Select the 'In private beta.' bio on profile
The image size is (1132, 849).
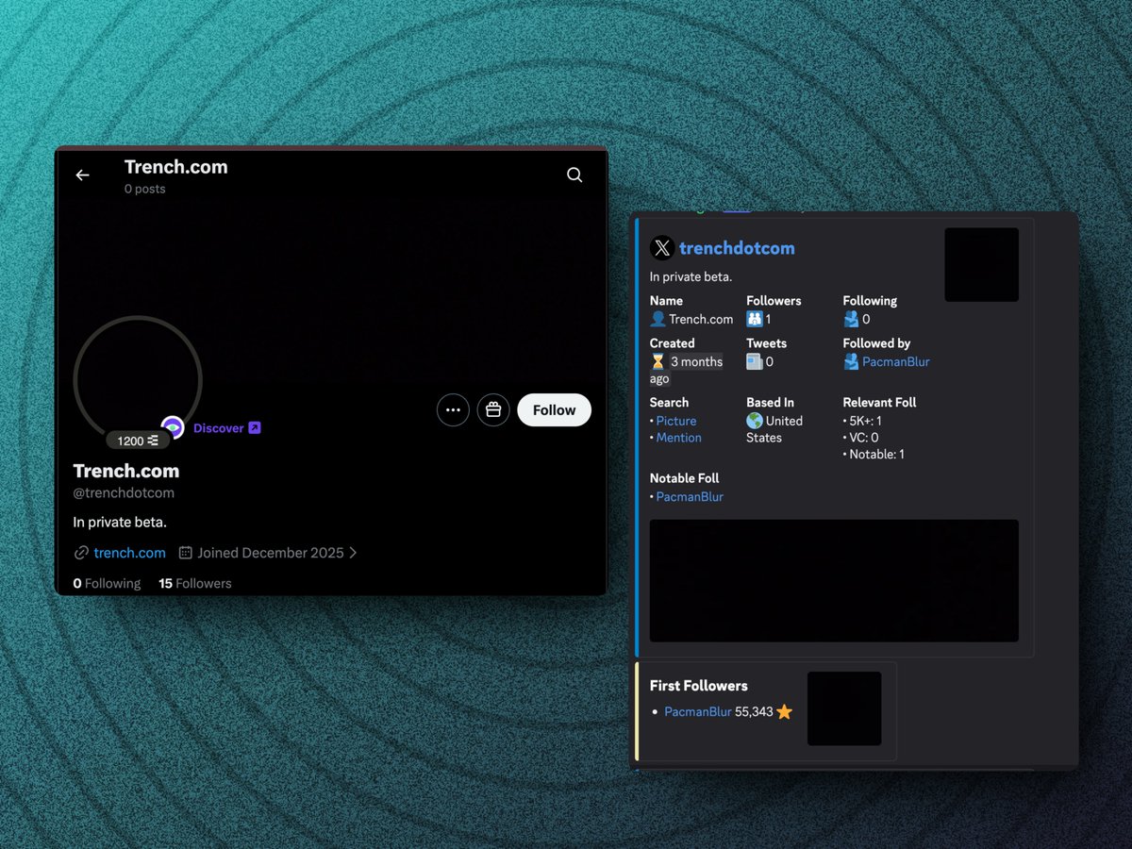120,522
